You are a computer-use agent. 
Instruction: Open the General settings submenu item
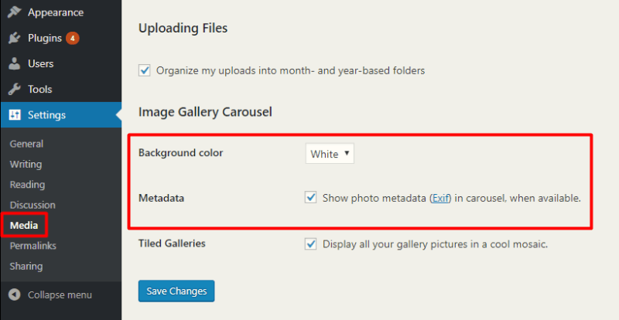tap(26, 144)
